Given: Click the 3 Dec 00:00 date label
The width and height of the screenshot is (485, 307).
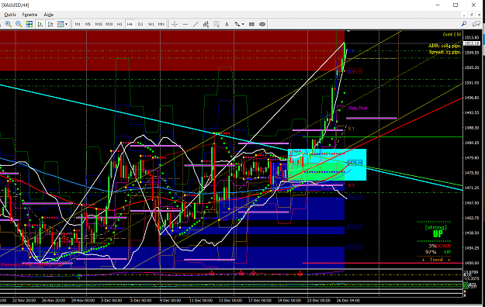Looking at the screenshot, I should tap(111, 300).
